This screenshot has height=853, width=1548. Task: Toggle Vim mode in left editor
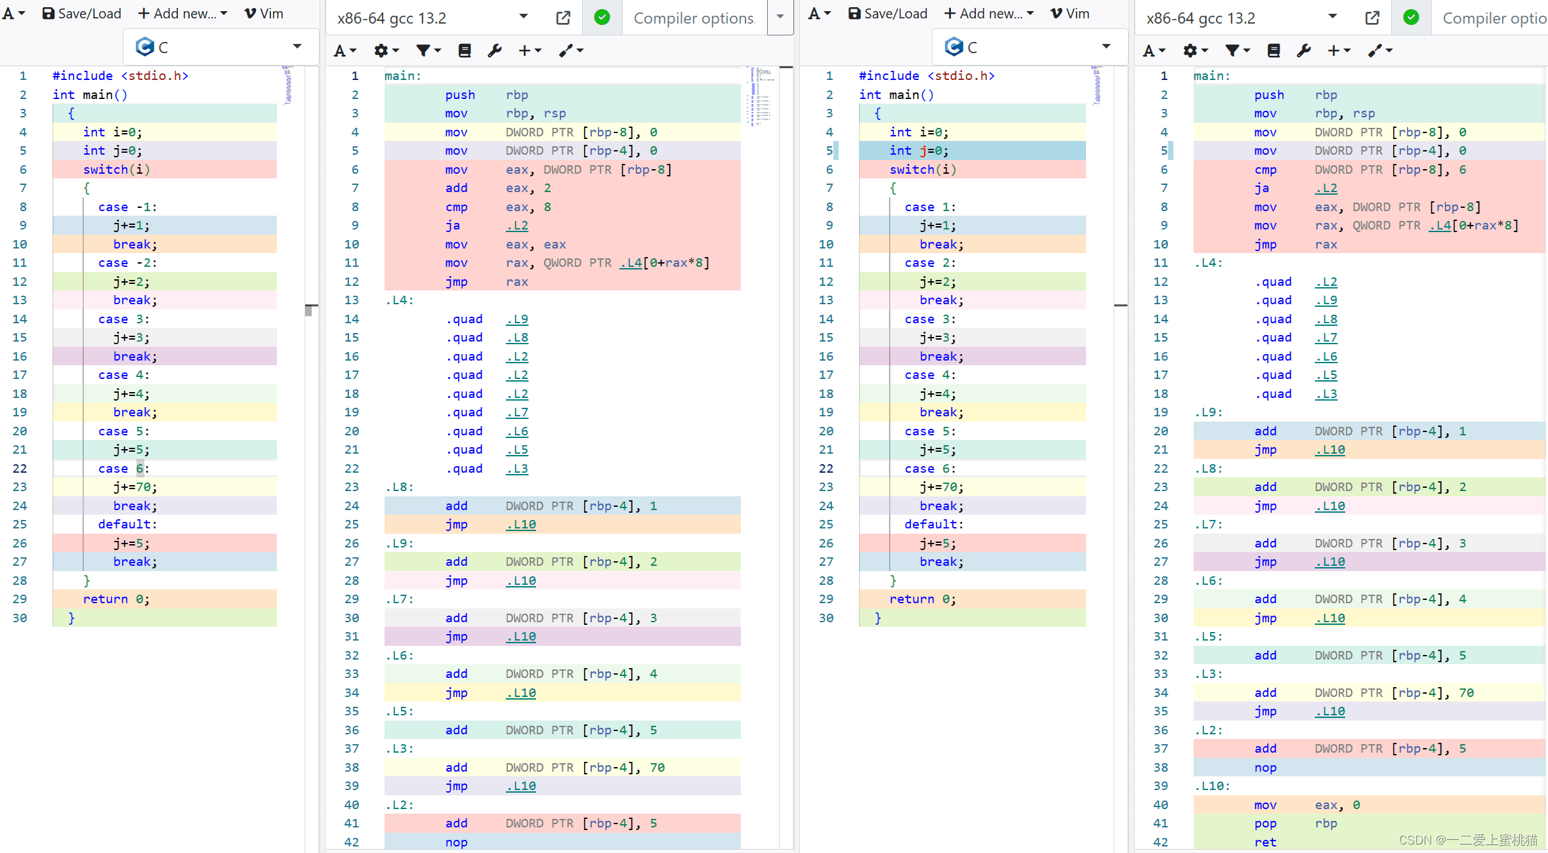[x=264, y=13]
